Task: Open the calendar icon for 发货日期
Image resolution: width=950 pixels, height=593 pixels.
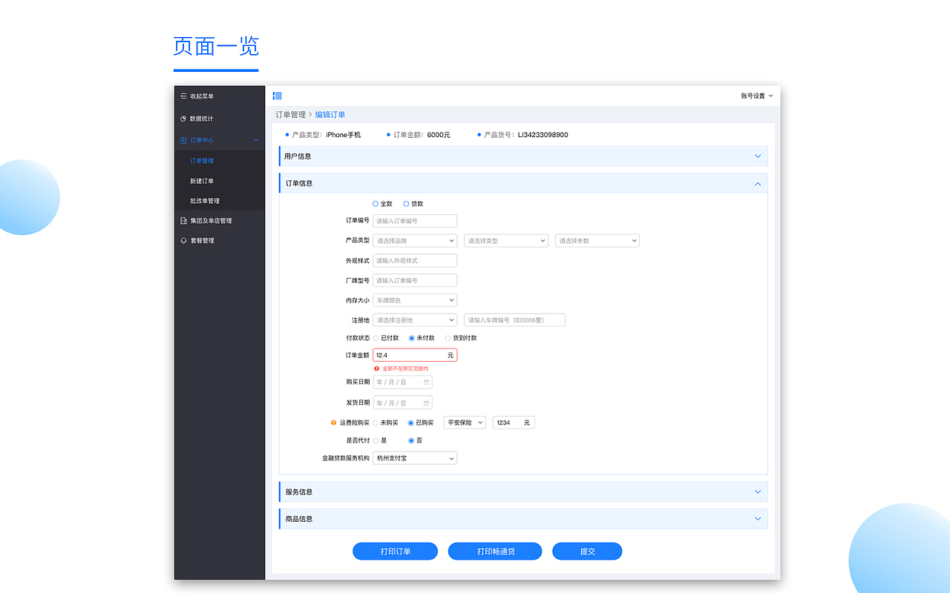Action: pos(426,403)
